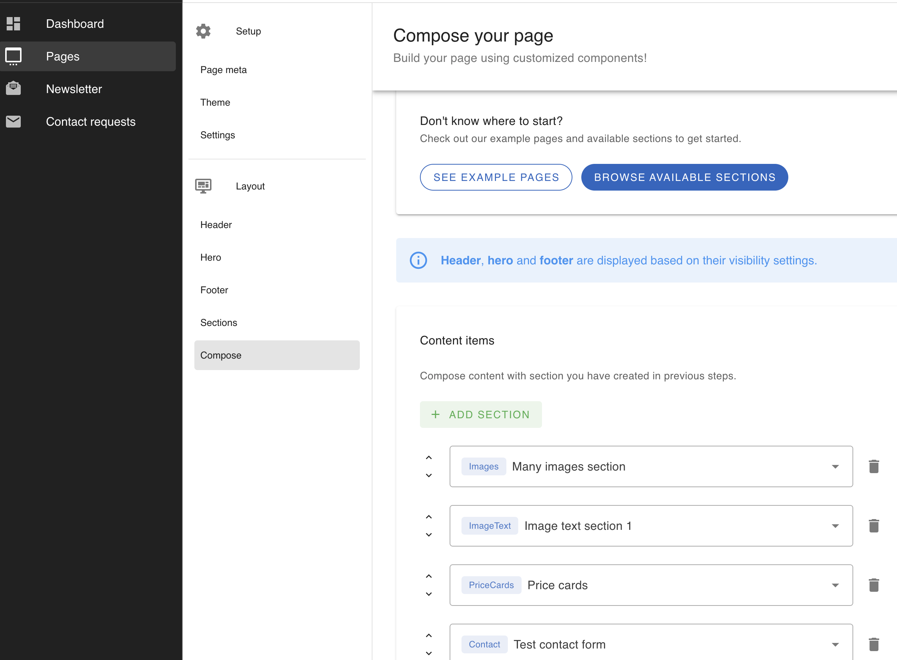This screenshot has width=897, height=660.
Task: Open the Dashboard from the sidebar
Action: tap(75, 24)
